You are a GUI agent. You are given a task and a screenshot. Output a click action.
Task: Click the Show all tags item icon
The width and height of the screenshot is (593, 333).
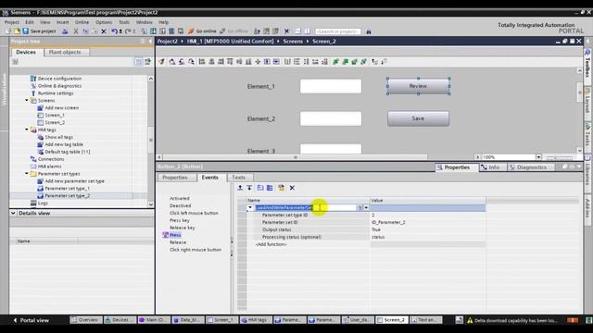tap(41, 138)
